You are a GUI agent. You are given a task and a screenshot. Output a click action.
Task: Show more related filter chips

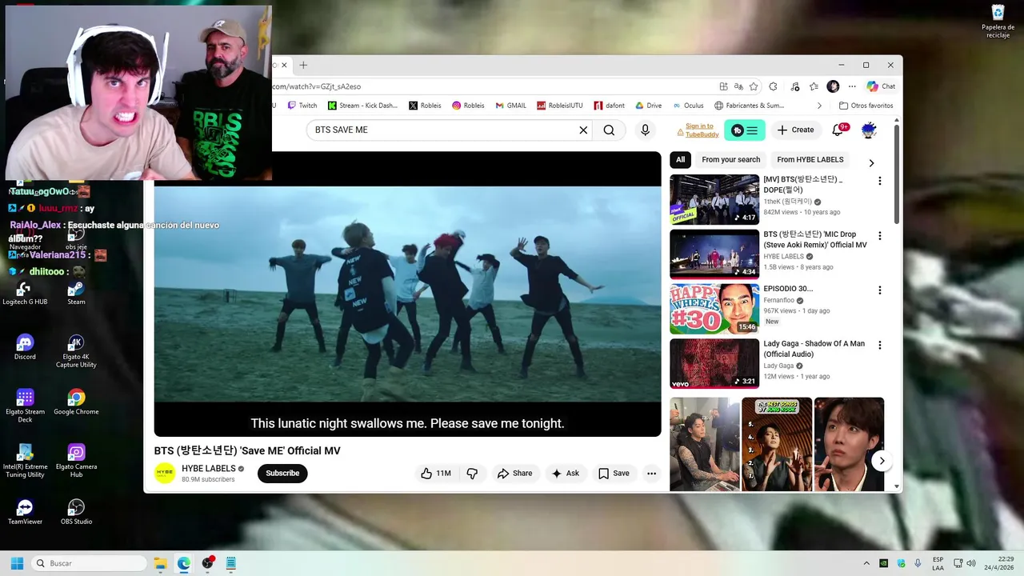[871, 162]
